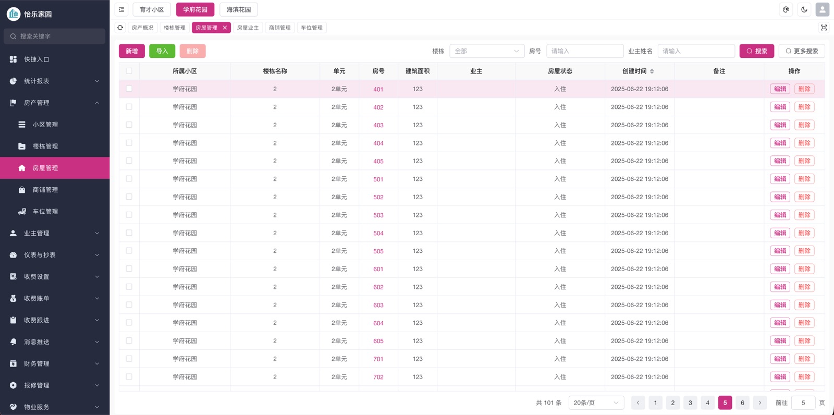Focus the sidebar 搜索关键字 field

pos(55,36)
